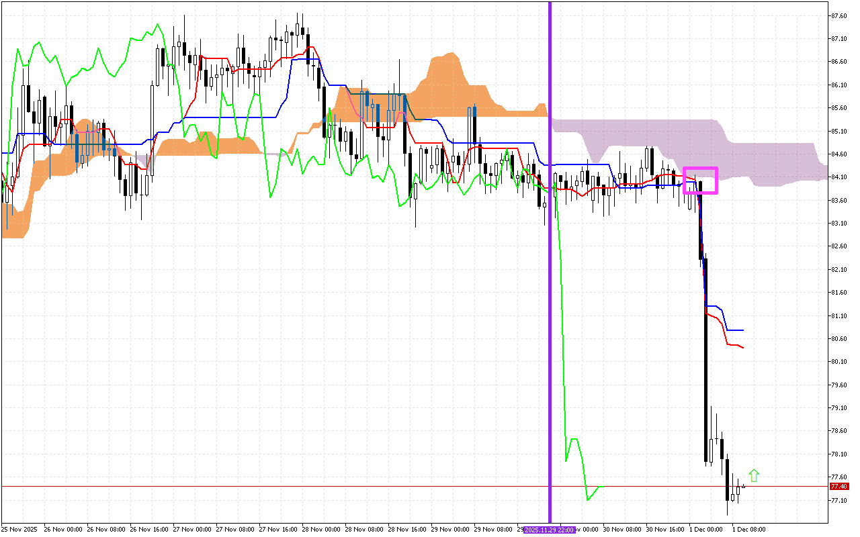Viewport: 860px width, 537px height.
Task: Click the 25 Nov 2025 time axis label
Action: [x=21, y=530]
